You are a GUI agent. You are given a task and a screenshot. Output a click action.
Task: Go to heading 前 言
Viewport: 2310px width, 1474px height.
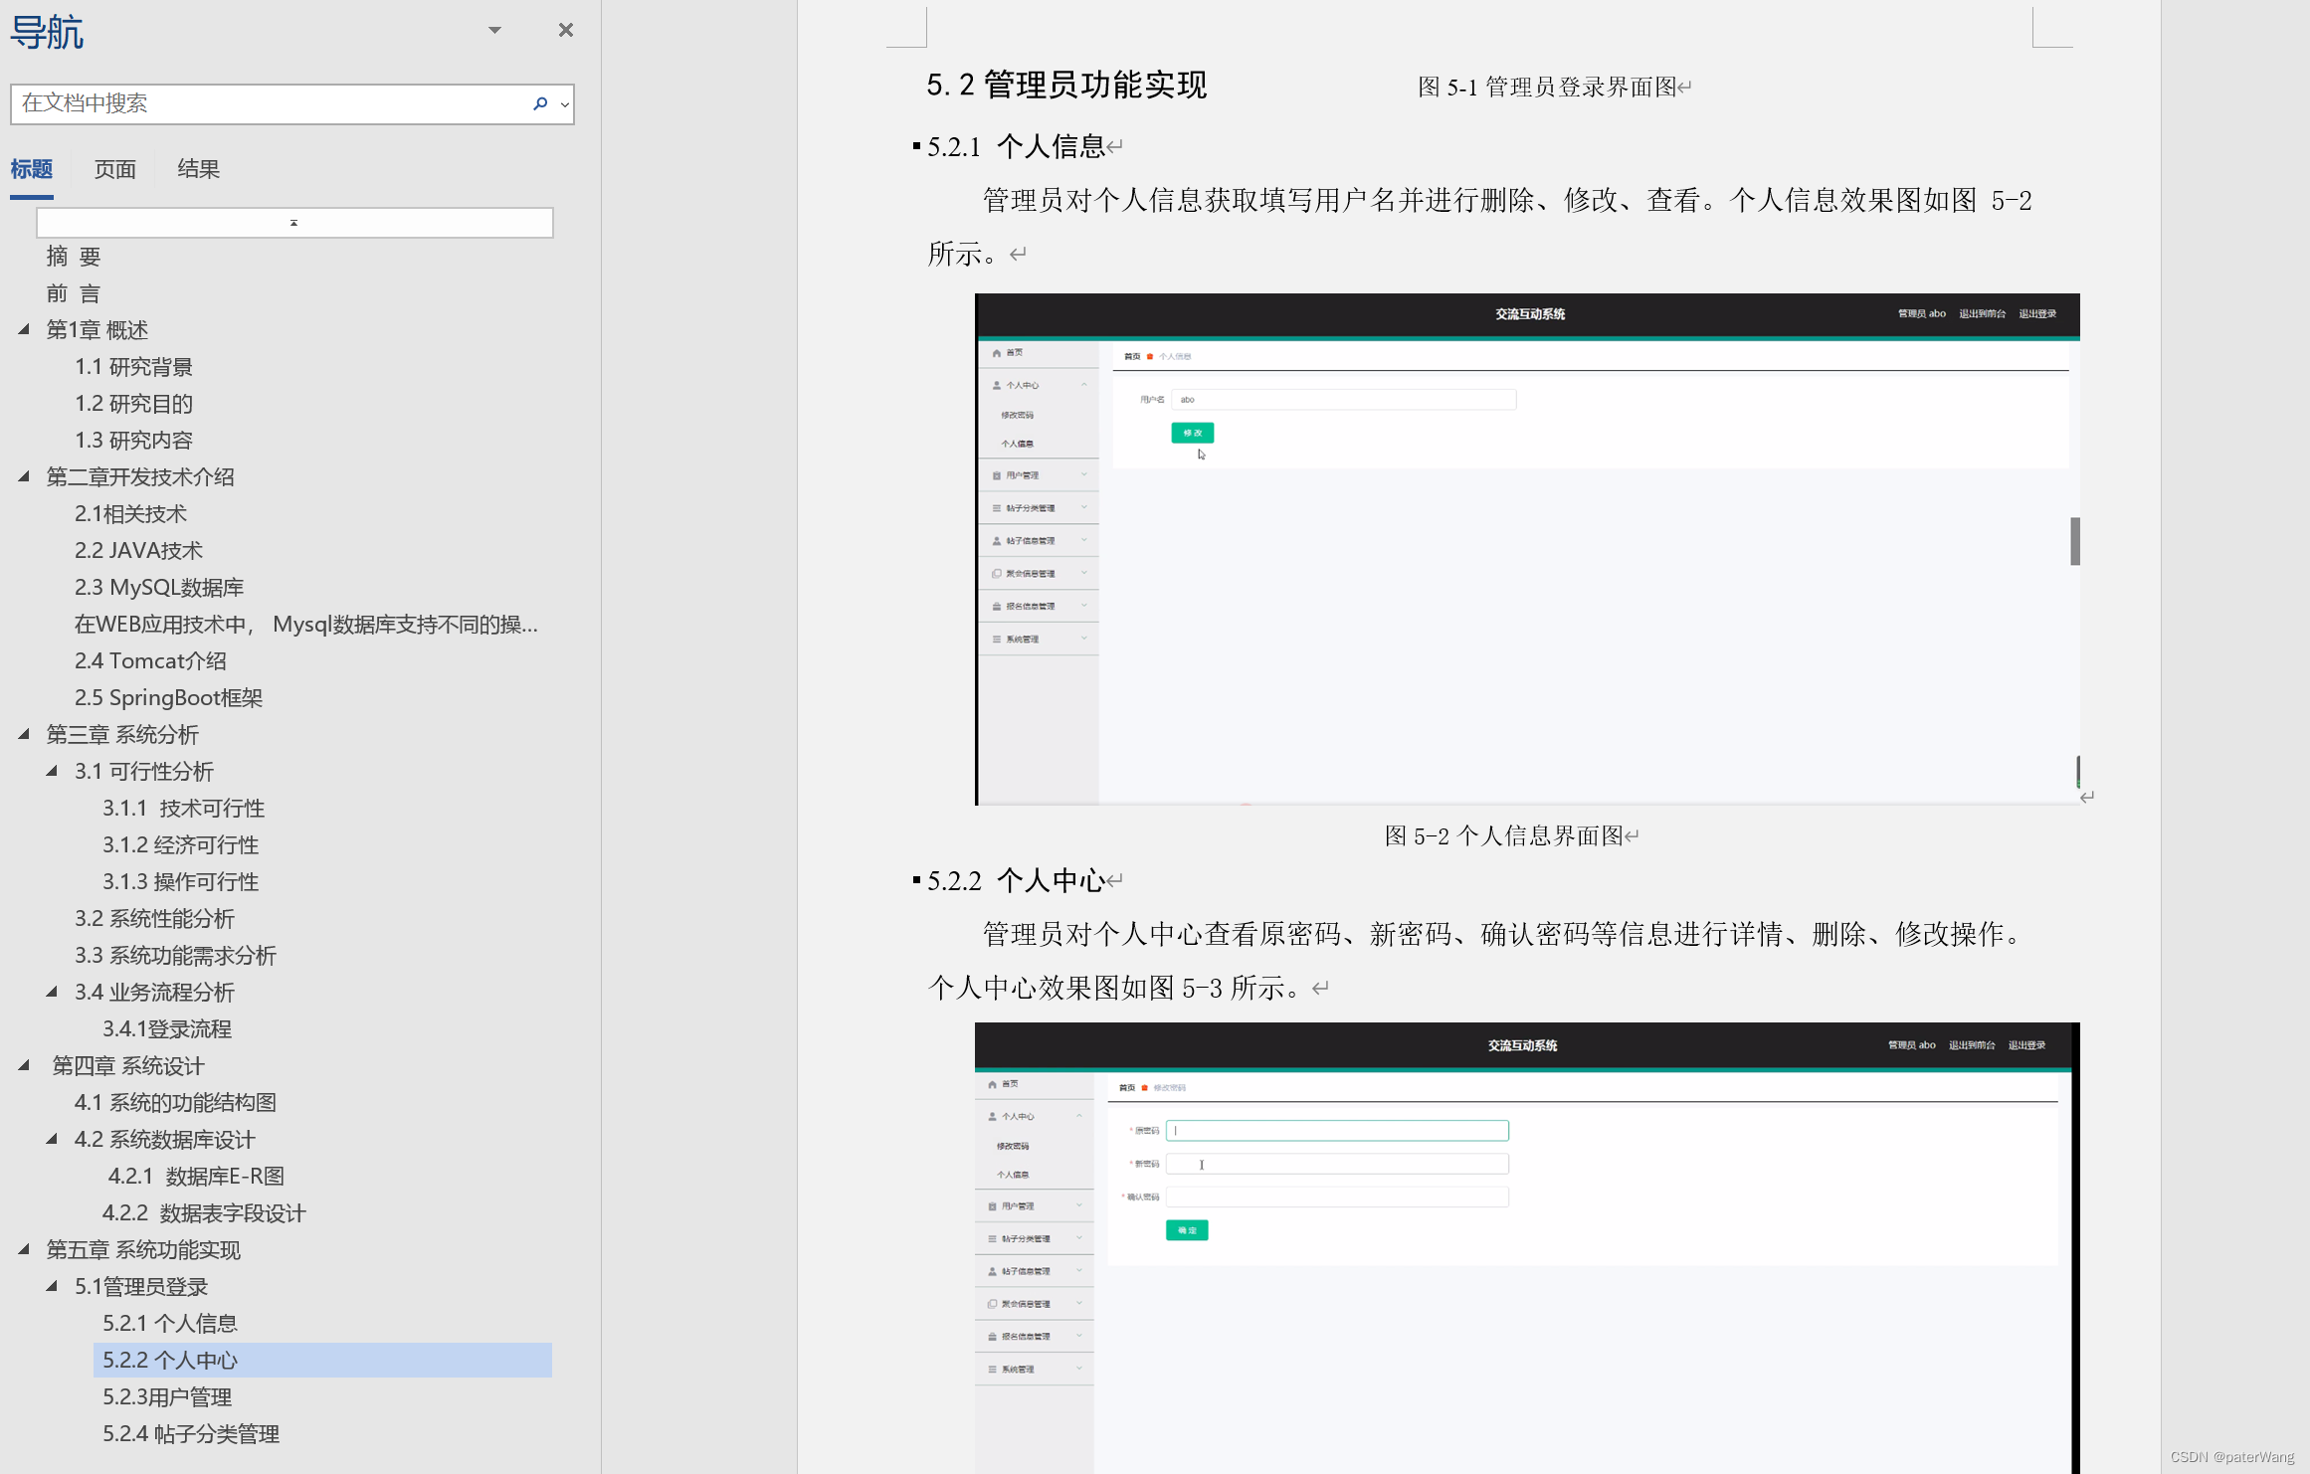point(74,293)
